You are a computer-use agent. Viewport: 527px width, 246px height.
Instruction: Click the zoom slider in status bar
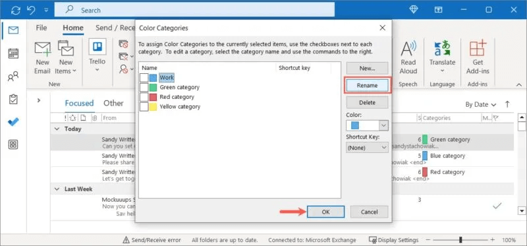tap(460, 240)
